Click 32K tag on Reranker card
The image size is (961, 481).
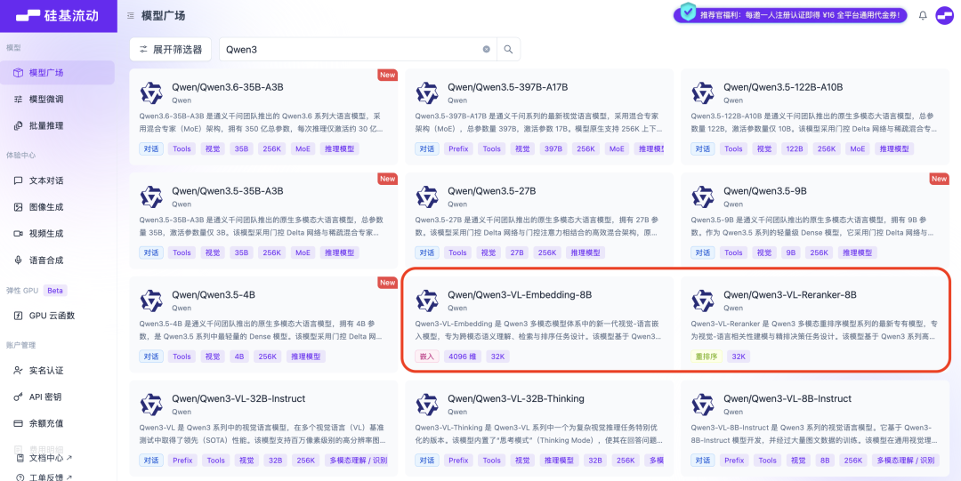739,356
